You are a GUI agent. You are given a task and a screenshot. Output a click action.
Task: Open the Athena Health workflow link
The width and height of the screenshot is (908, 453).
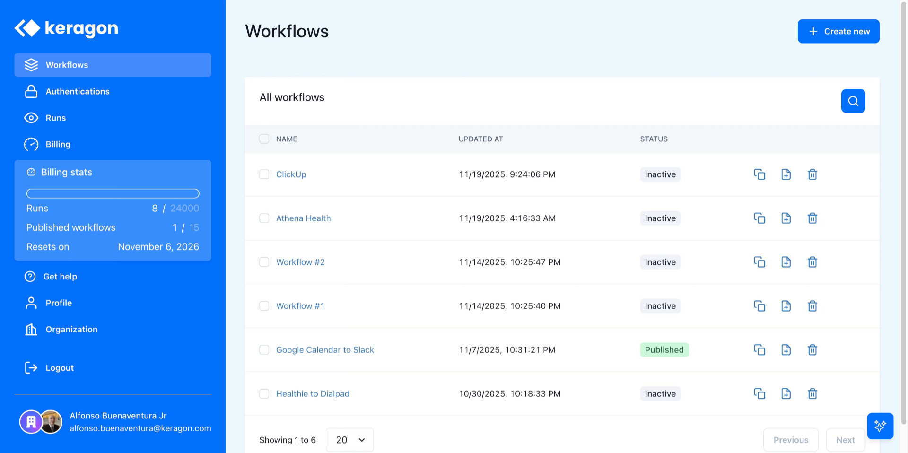[x=303, y=218]
